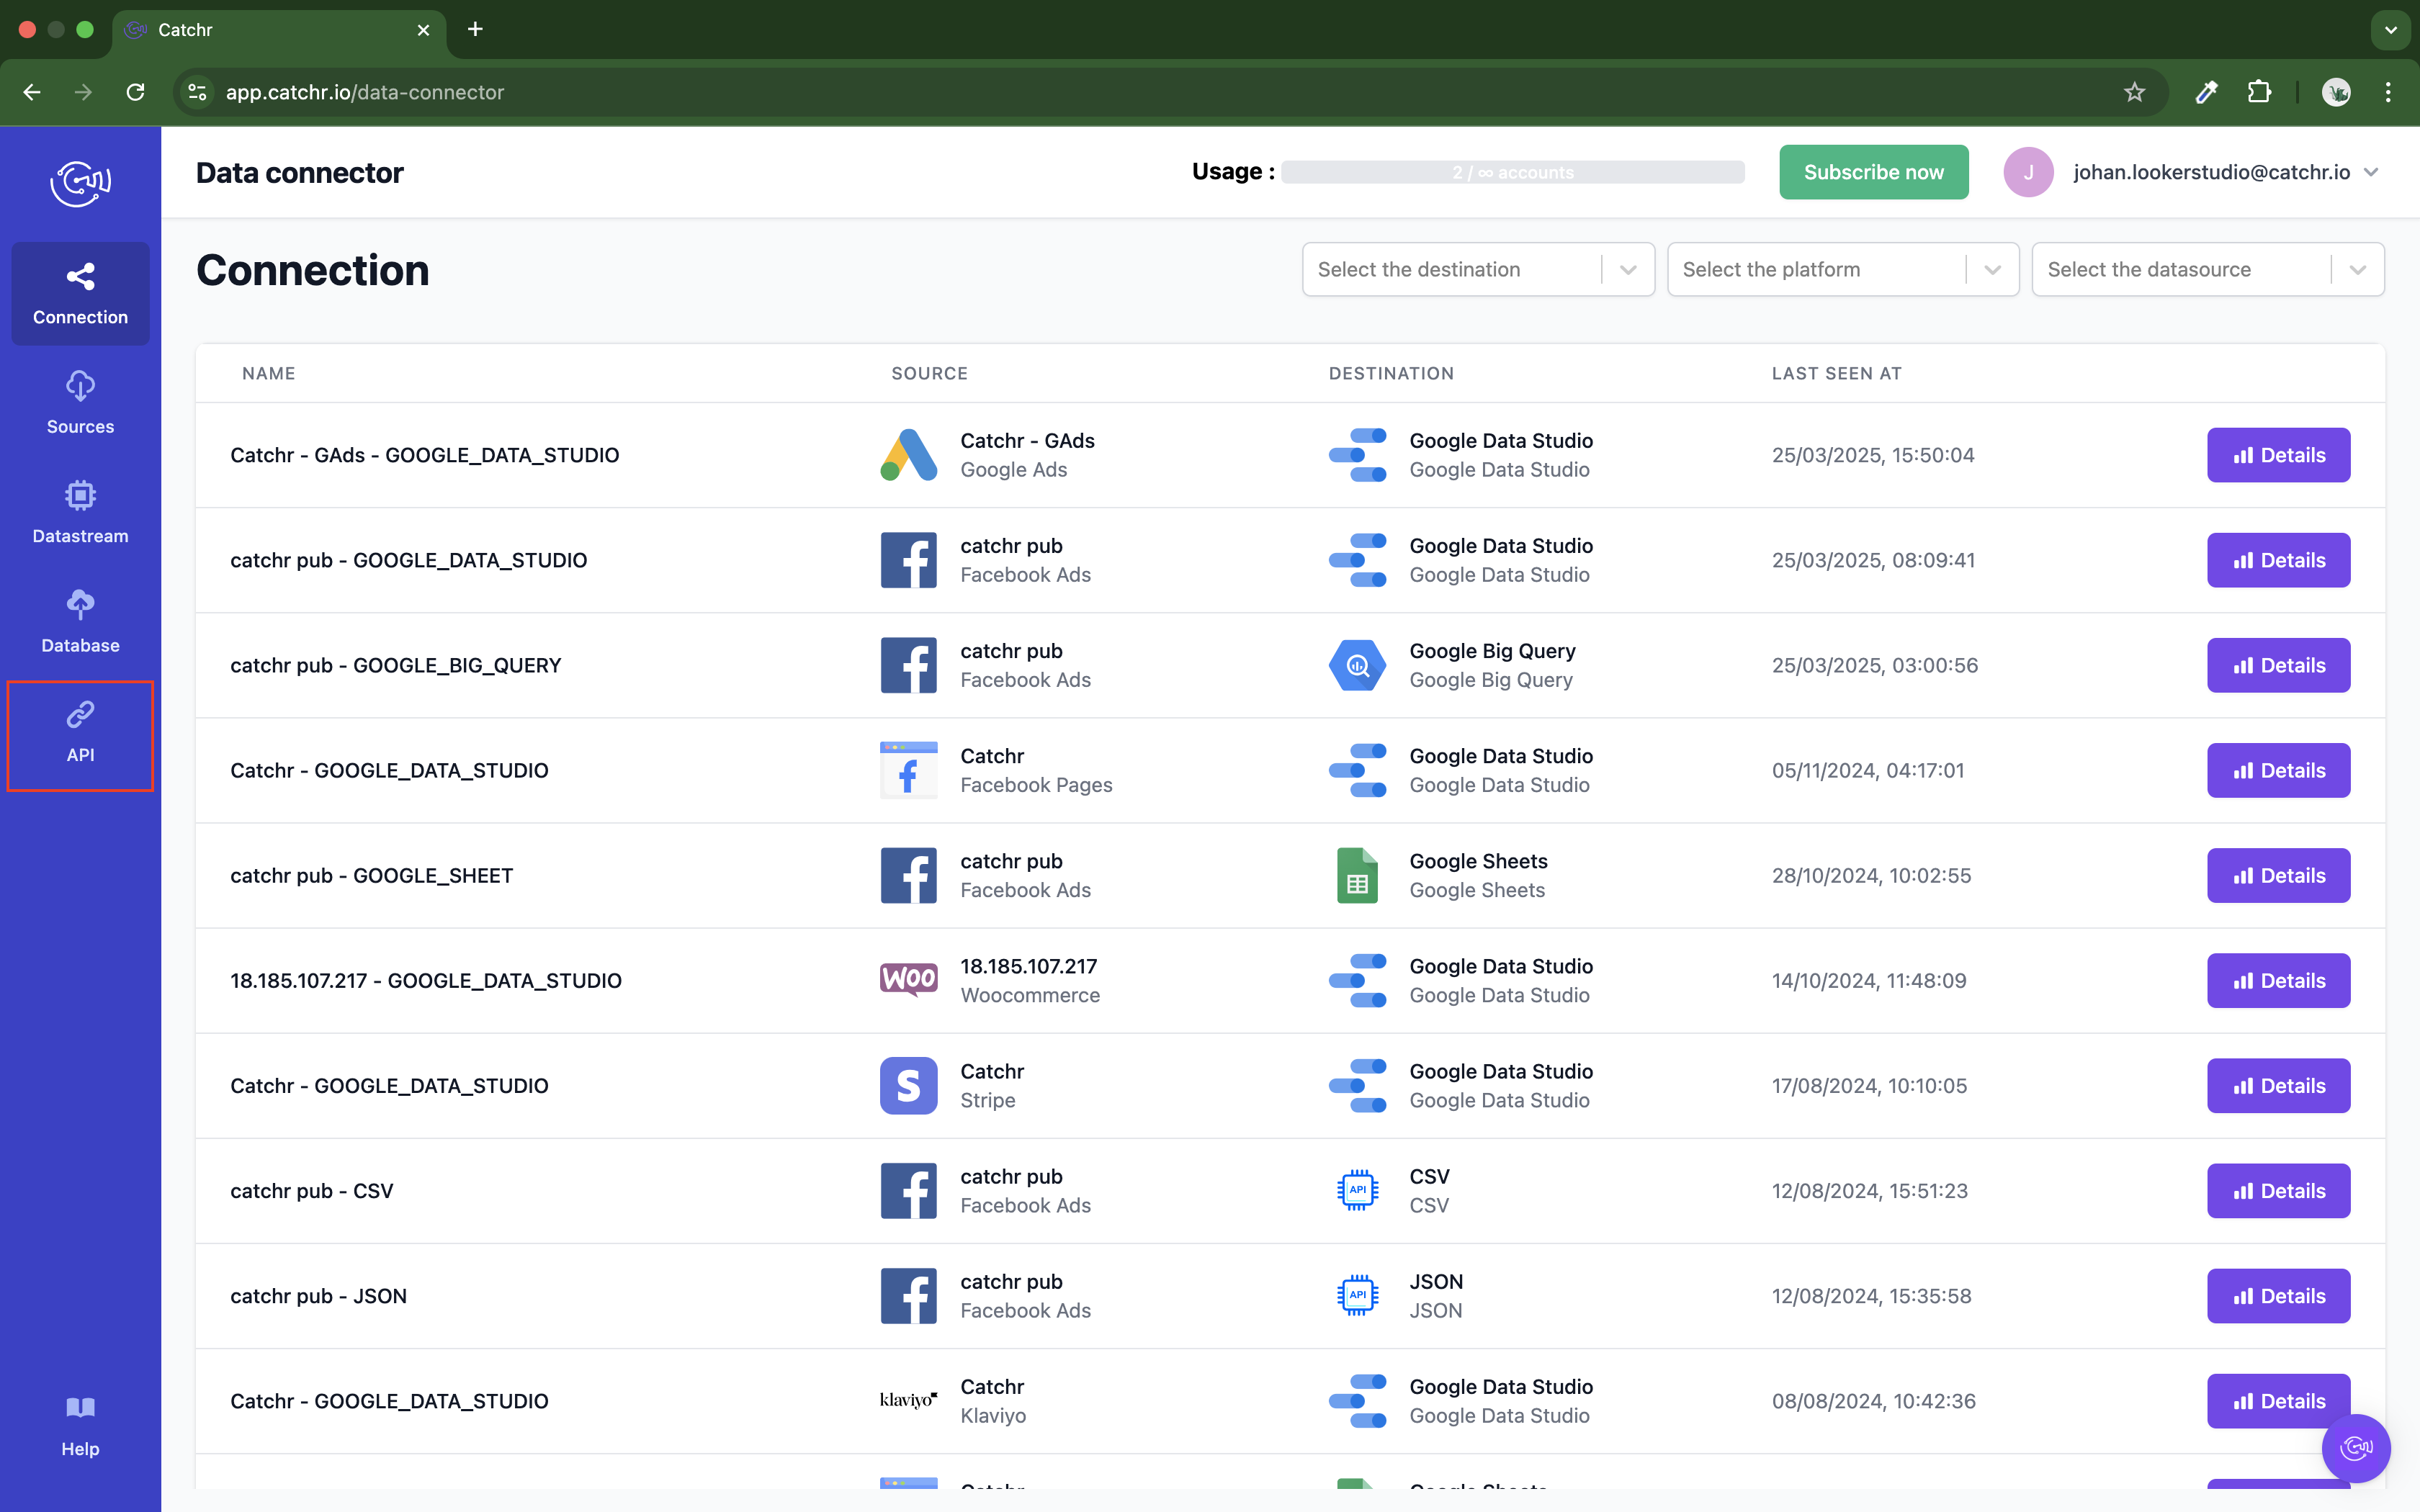Click the SOURCE column header
Image resolution: width=2420 pixels, height=1512 pixels.
[x=929, y=373]
